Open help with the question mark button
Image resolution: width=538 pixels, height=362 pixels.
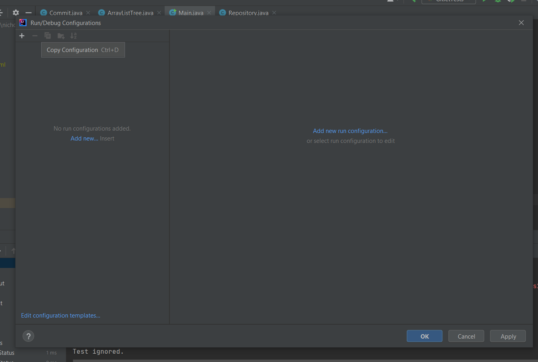click(x=28, y=336)
